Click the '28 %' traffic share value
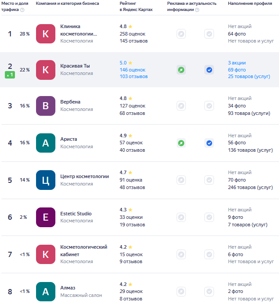Screen dimensions: 279x307 click(25, 34)
